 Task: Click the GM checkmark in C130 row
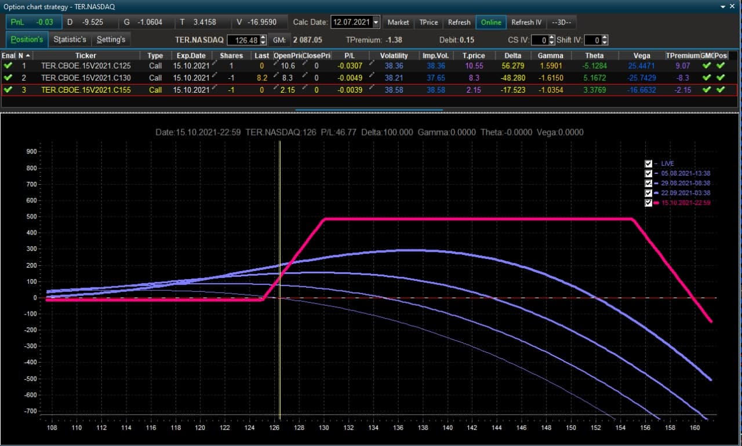pos(707,78)
